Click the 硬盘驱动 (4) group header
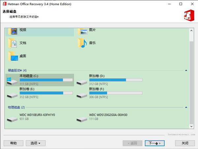Viewport: 198px width, 149px height. pyautogui.click(x=17, y=70)
